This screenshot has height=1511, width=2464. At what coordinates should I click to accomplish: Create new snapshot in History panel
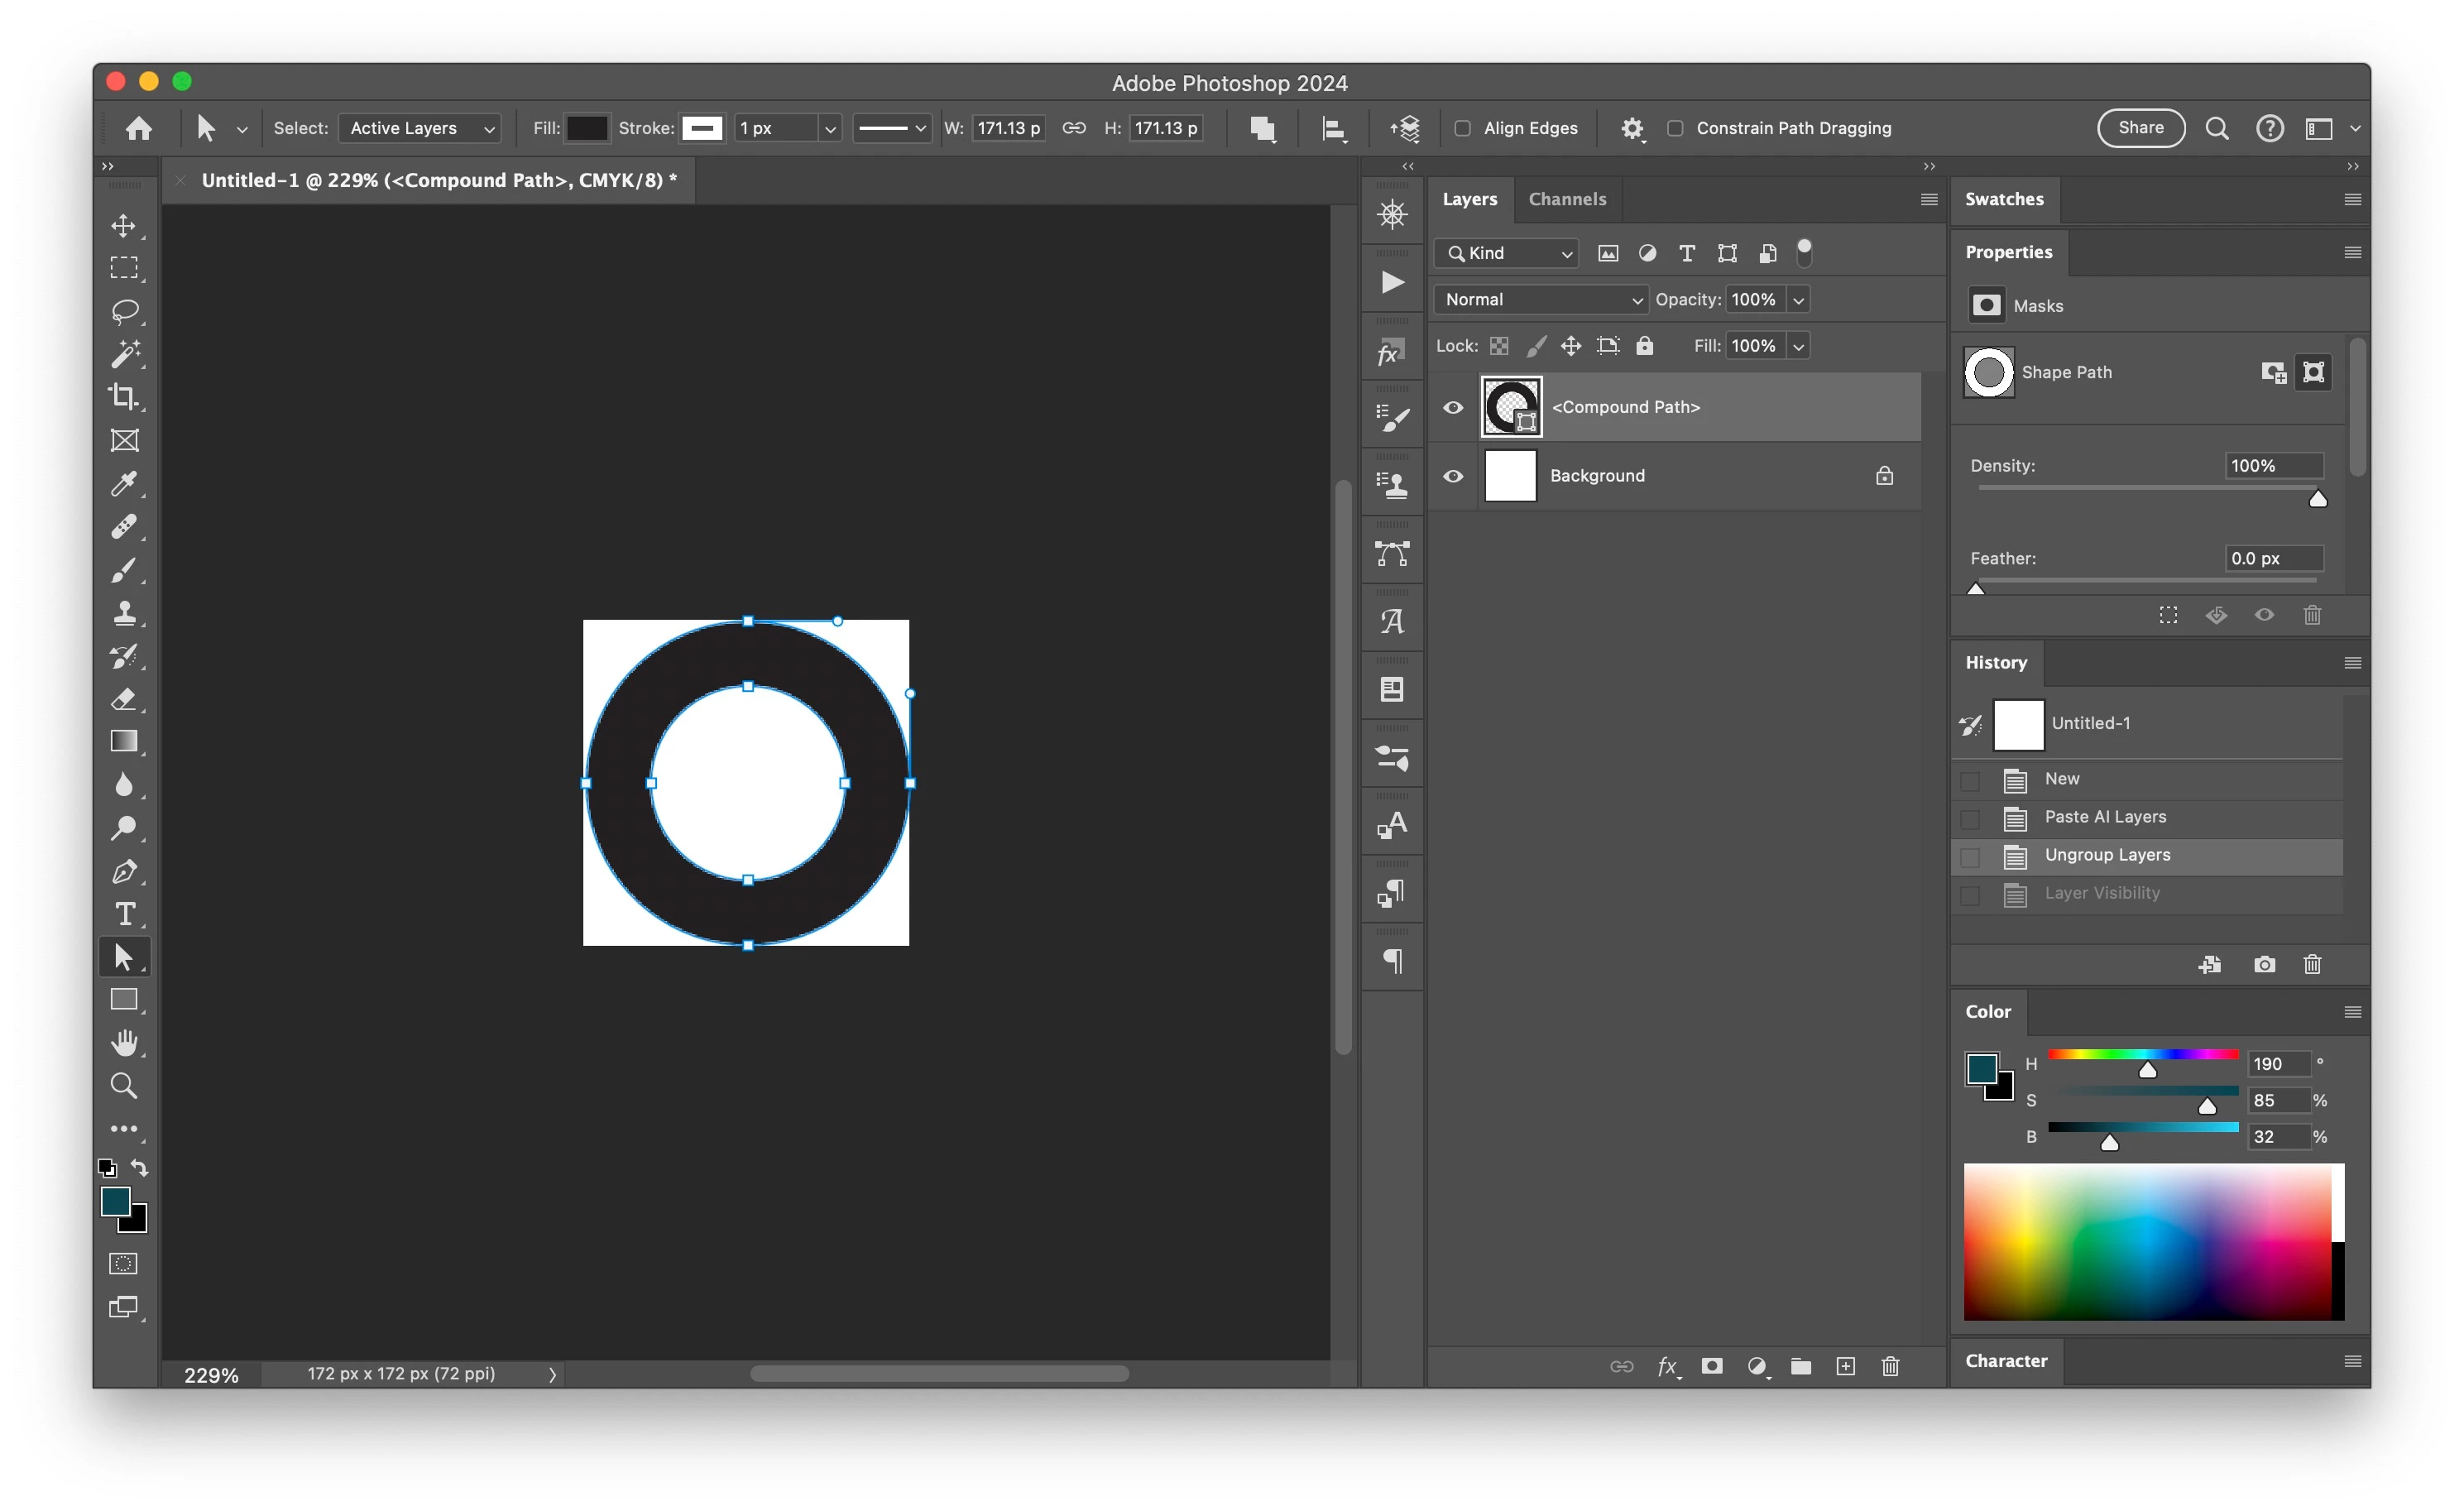click(2264, 964)
